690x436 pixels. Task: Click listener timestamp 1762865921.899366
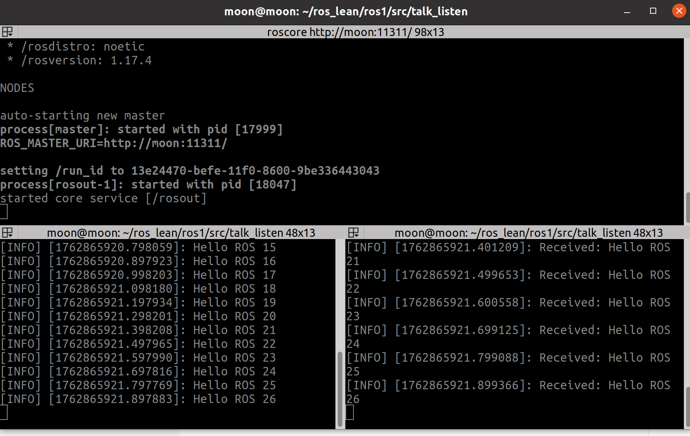click(x=460, y=385)
